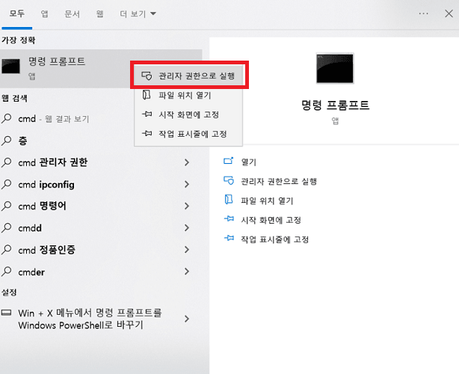Click search icon beside 층
459x374 pixels.
pyautogui.click(x=7, y=141)
